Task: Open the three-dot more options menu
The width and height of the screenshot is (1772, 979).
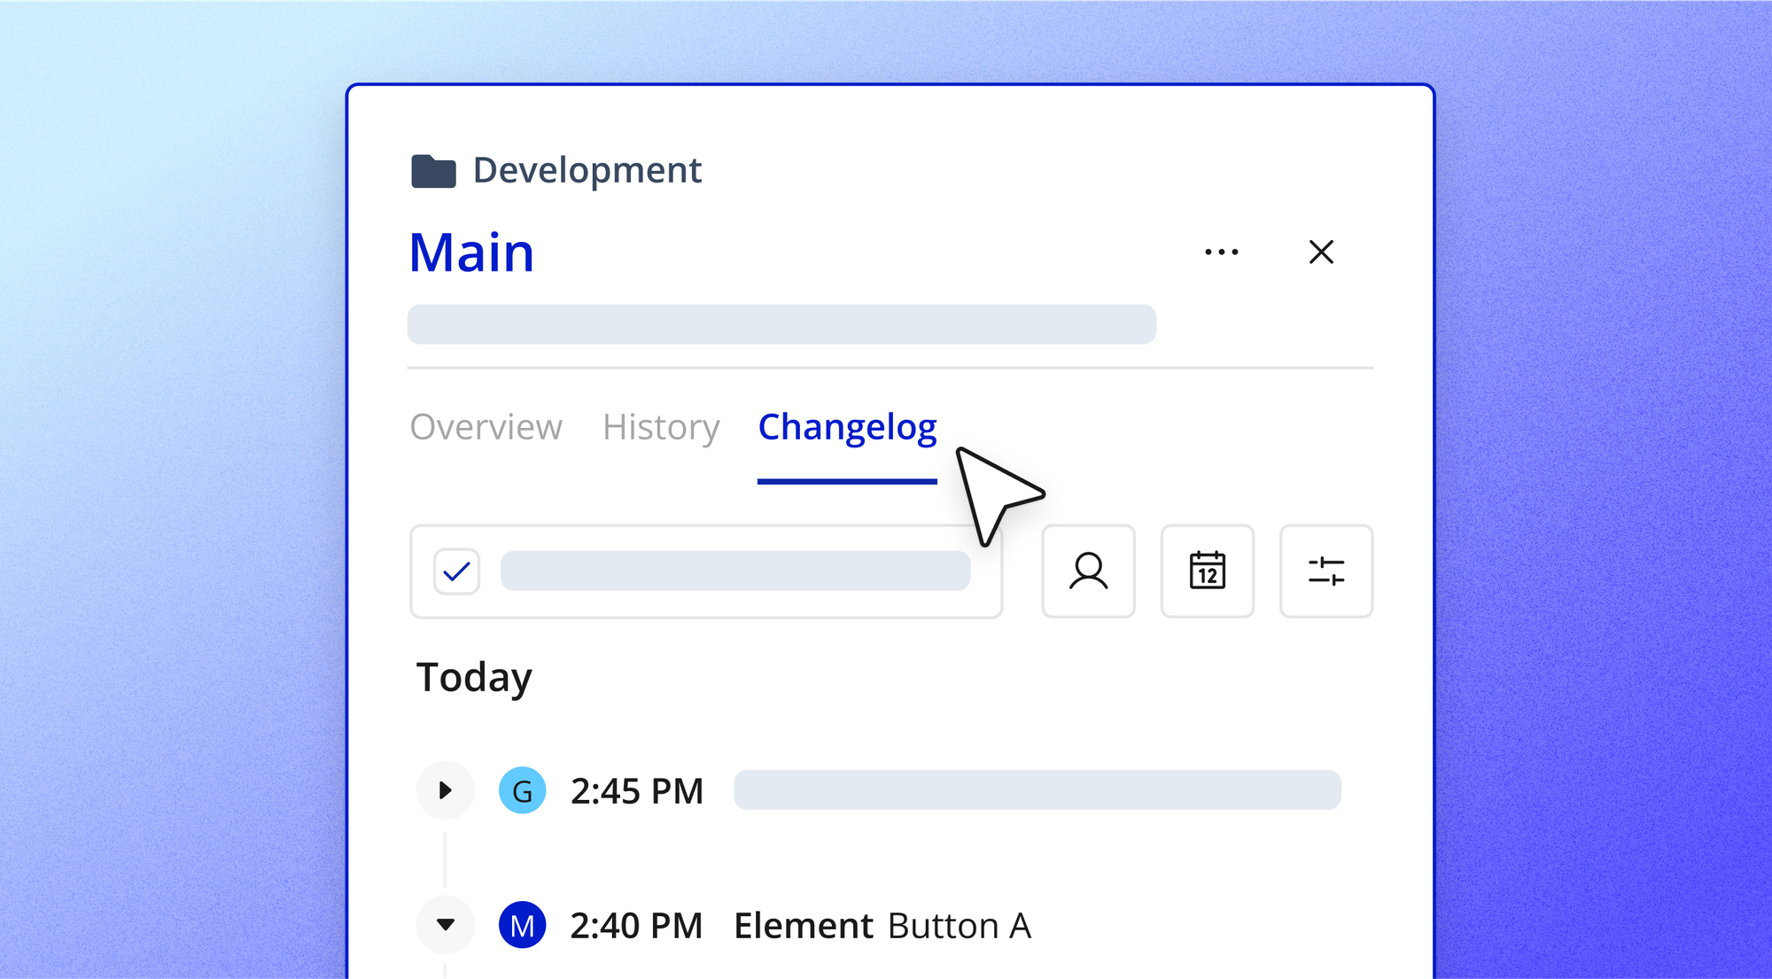Action: pyautogui.click(x=1221, y=253)
